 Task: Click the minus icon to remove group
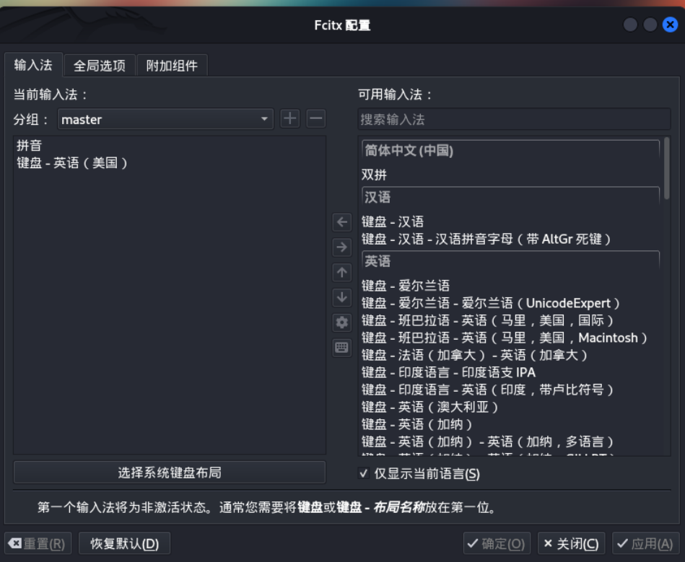[x=316, y=118]
